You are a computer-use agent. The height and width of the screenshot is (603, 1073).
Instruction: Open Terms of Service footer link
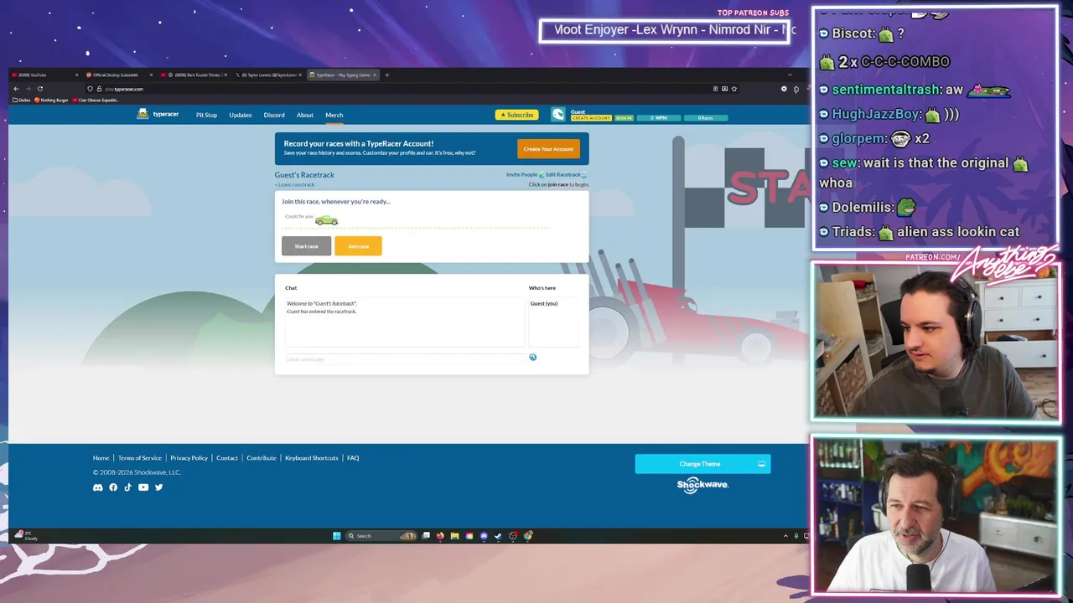pyautogui.click(x=139, y=458)
